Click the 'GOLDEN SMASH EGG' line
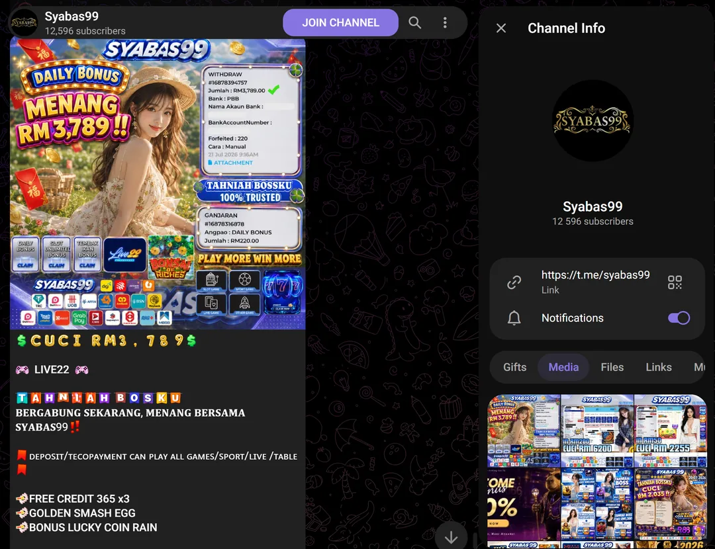 click(82, 513)
